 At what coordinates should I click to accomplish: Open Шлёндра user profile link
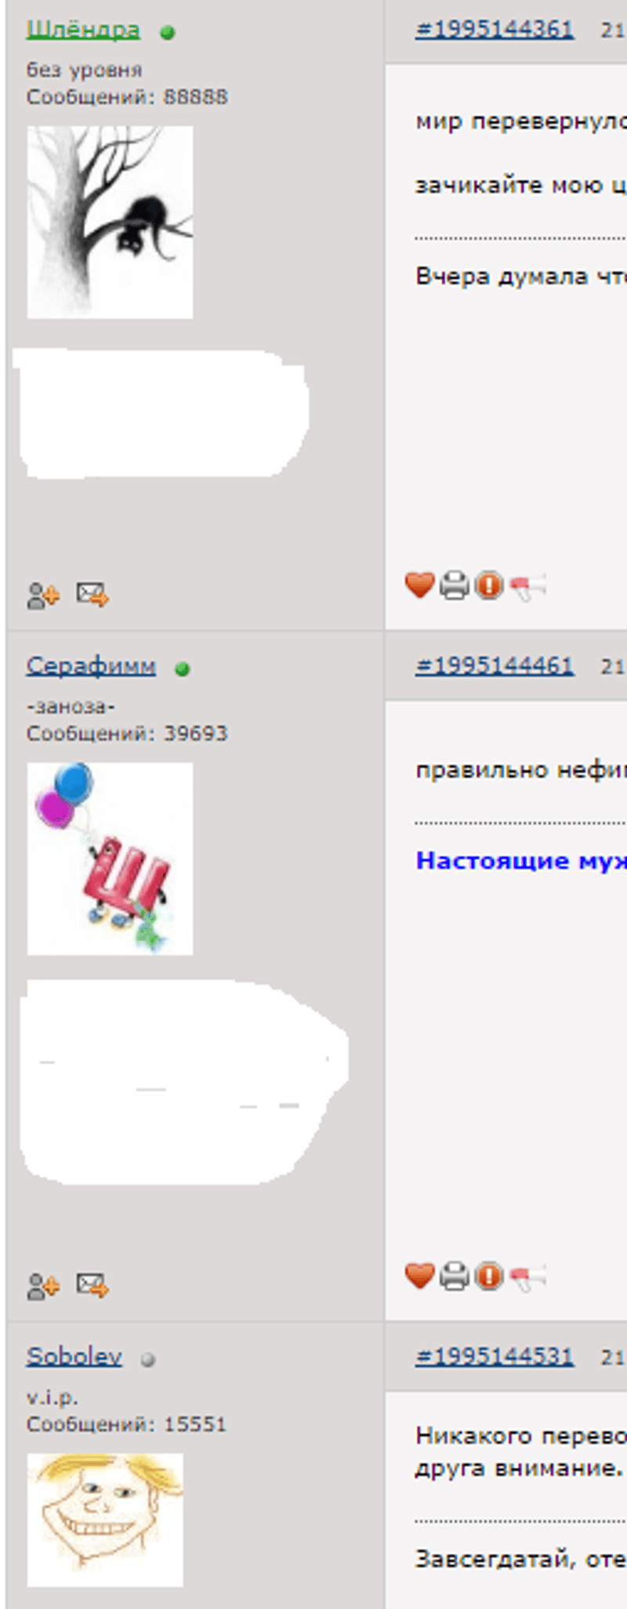pyautogui.click(x=83, y=30)
